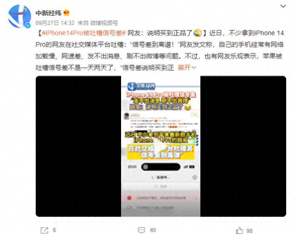The width and height of the screenshot is (295, 239).
Task: Click the crying-laughing emoji in post text
Action: point(198,33)
